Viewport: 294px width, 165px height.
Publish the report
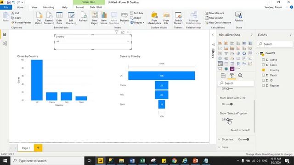pyautogui.click(x=238, y=17)
